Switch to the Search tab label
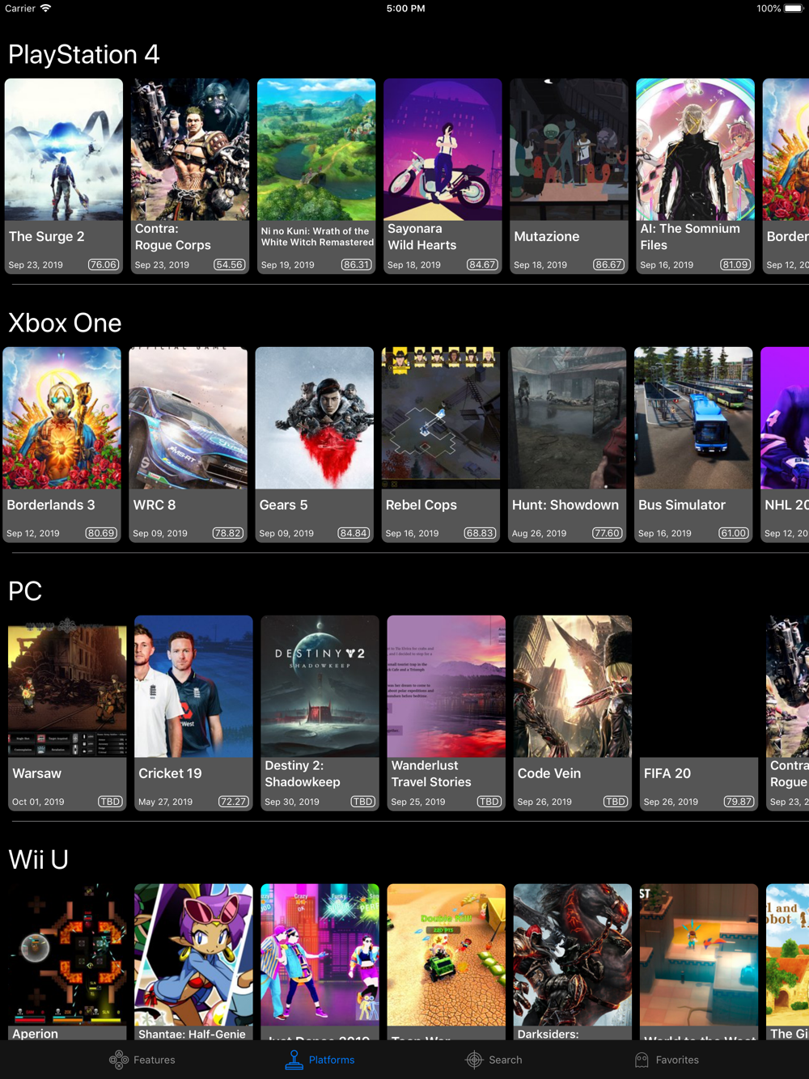Image resolution: width=809 pixels, height=1079 pixels. click(506, 1060)
